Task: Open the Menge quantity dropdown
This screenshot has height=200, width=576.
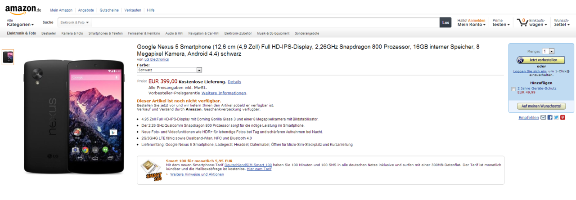Action: point(548,51)
